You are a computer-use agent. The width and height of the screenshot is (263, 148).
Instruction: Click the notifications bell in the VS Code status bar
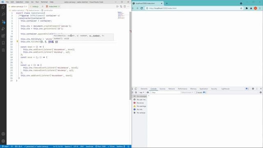coord(128,146)
